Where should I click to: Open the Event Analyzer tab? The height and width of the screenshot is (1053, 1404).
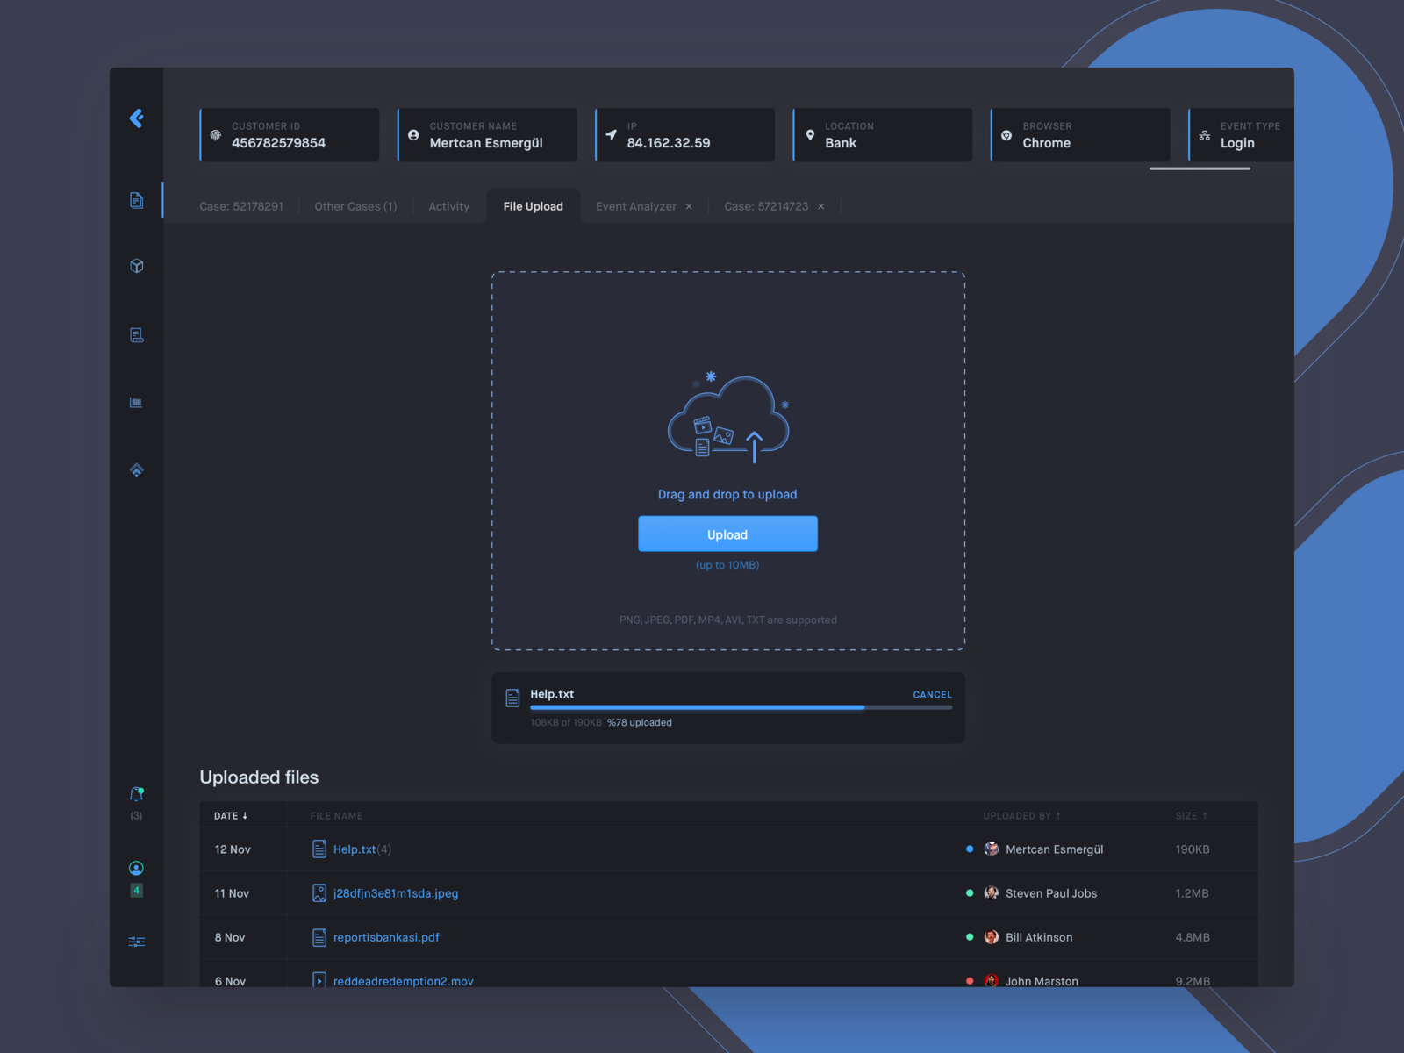pyautogui.click(x=636, y=205)
